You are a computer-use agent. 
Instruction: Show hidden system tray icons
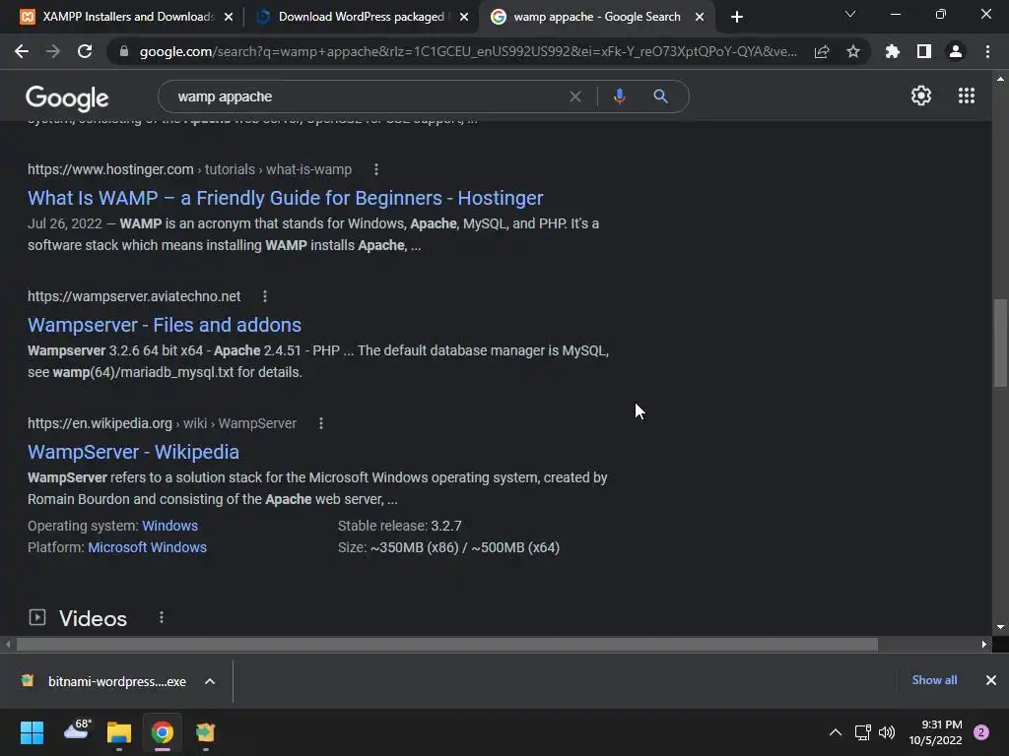pyautogui.click(x=836, y=732)
